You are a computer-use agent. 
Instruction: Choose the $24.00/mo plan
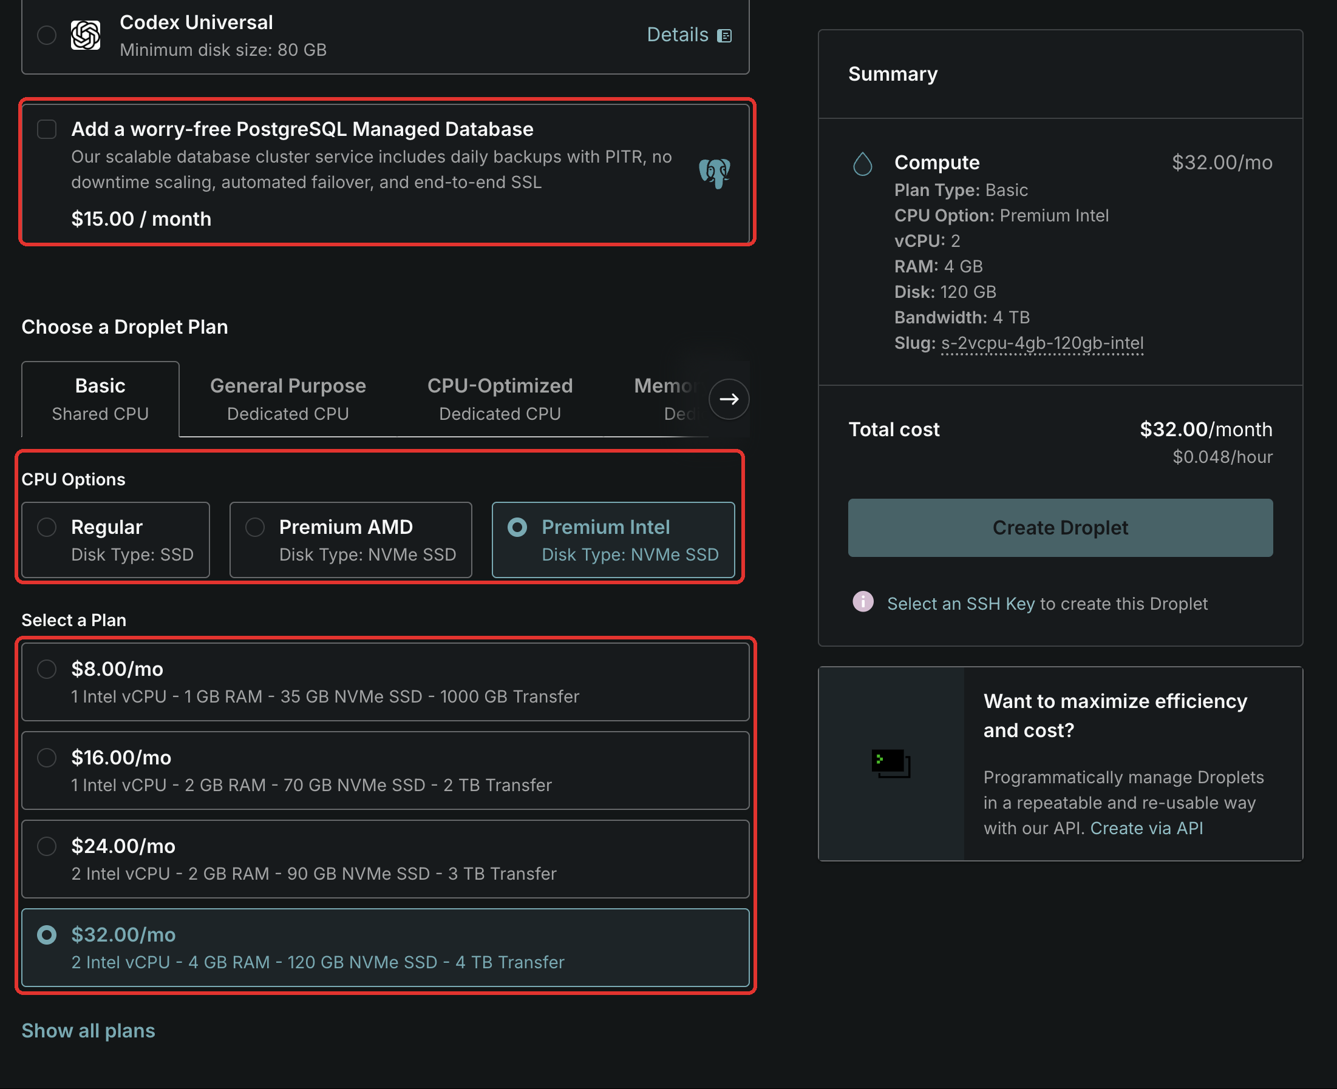[386, 859]
